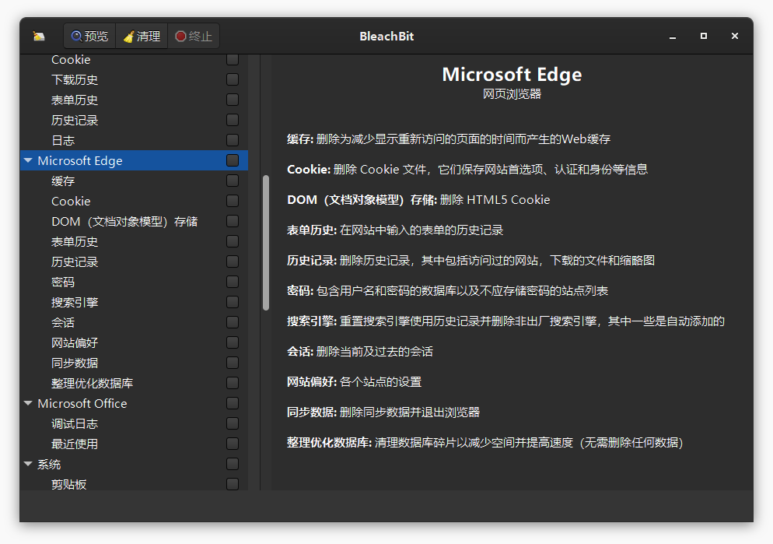Tick the 会话 checkbox
The height and width of the screenshot is (544, 773).
click(x=233, y=322)
